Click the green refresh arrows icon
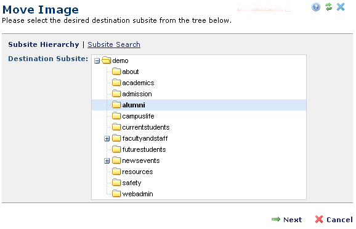Viewport: 356px width, 229px height. (x=328, y=7)
